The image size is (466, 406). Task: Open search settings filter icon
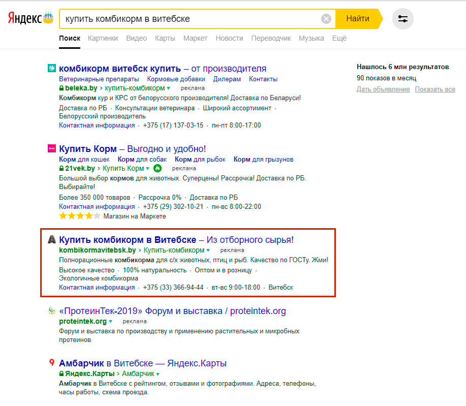point(403,19)
